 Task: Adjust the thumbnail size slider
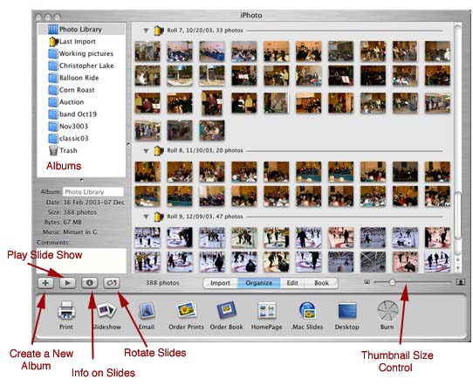pos(392,282)
